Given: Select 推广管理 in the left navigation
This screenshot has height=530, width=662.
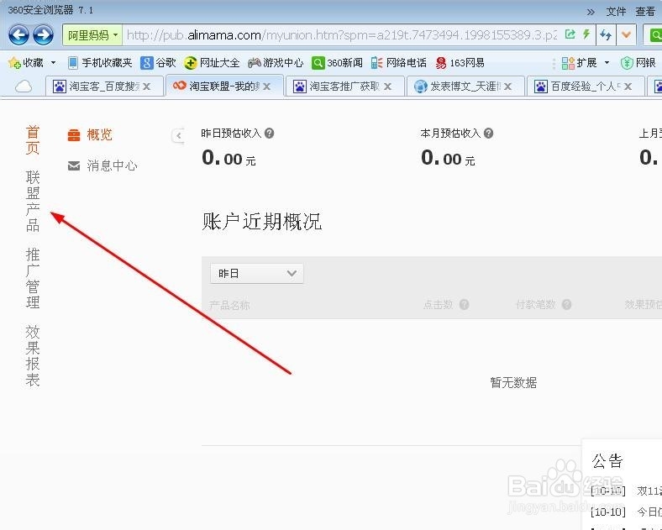Looking at the screenshot, I should tap(33, 279).
